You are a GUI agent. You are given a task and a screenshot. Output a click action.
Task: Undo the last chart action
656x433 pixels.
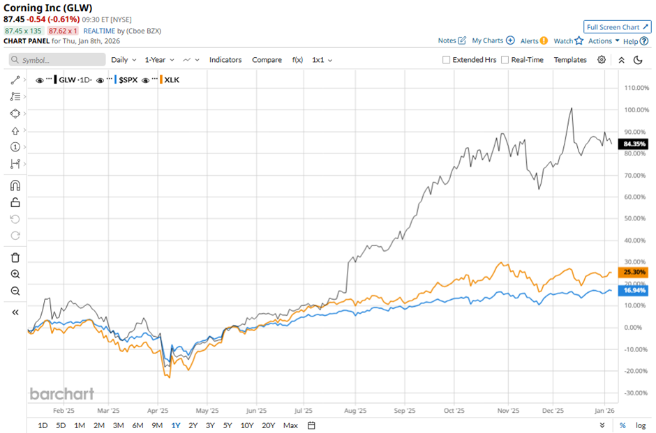point(15,219)
